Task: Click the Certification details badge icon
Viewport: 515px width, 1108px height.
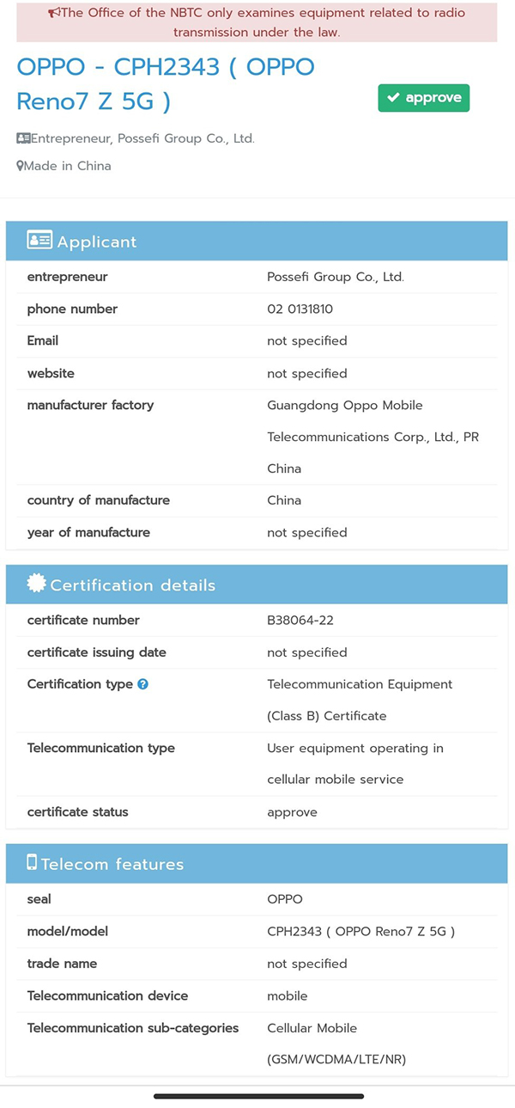Action: point(36,584)
